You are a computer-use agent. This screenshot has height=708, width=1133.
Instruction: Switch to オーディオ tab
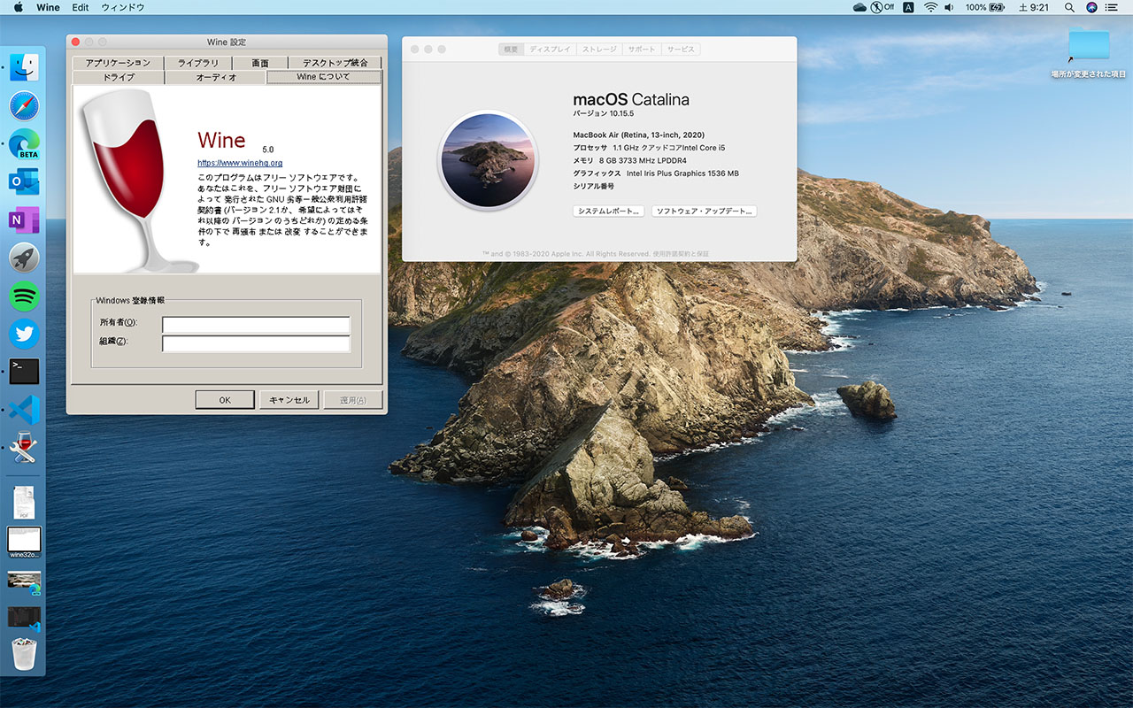coord(216,77)
